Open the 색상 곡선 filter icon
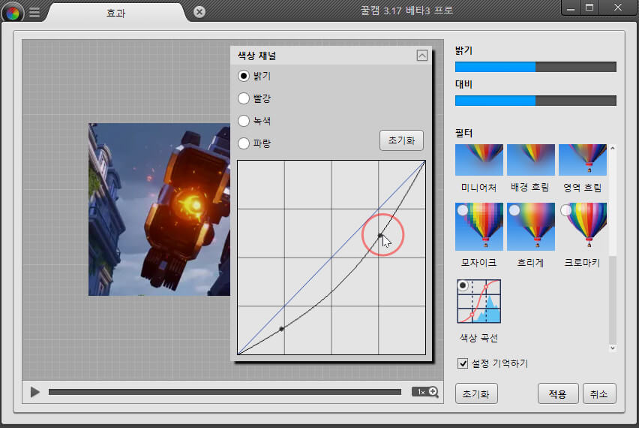This screenshot has height=428, width=639. tap(478, 302)
